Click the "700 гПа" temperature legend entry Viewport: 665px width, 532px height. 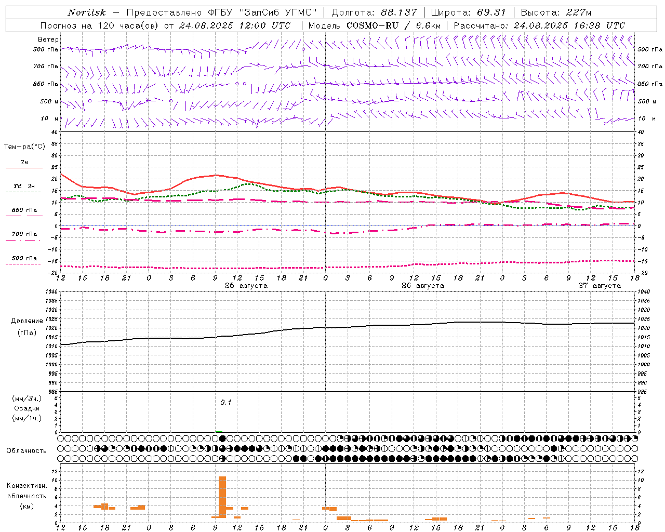(24, 234)
